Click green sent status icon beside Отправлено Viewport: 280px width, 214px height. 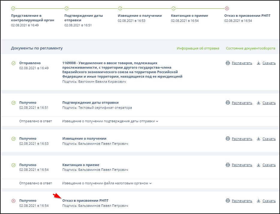click(13, 63)
